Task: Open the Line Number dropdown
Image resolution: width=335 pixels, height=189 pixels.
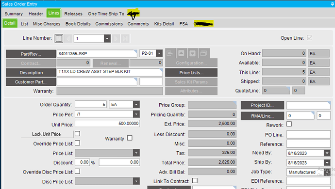Action: click(107, 39)
